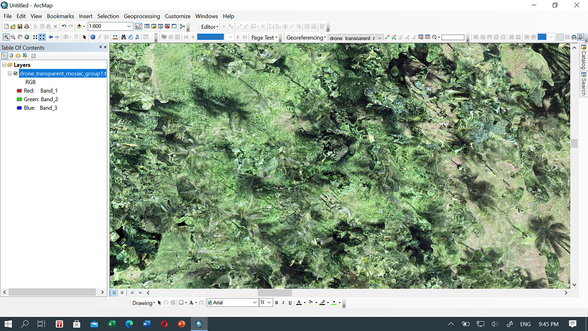Open the Editor dropdown menu
The height and width of the screenshot is (331, 588).
tap(209, 26)
